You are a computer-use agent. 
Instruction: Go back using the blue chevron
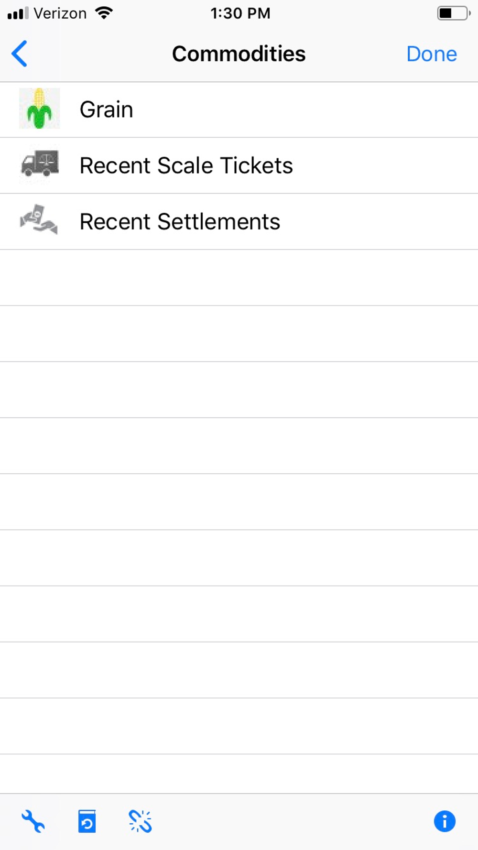click(x=20, y=54)
